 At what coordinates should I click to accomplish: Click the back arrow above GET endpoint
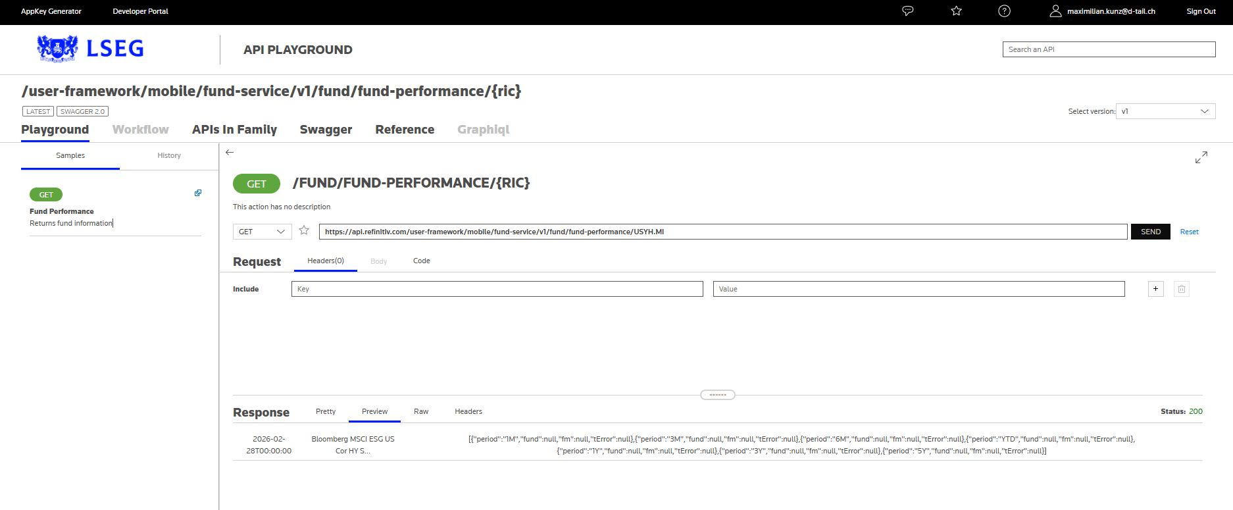point(230,152)
